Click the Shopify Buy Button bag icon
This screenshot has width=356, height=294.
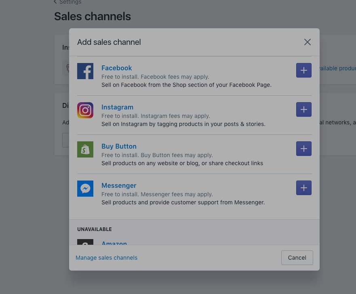click(85, 149)
